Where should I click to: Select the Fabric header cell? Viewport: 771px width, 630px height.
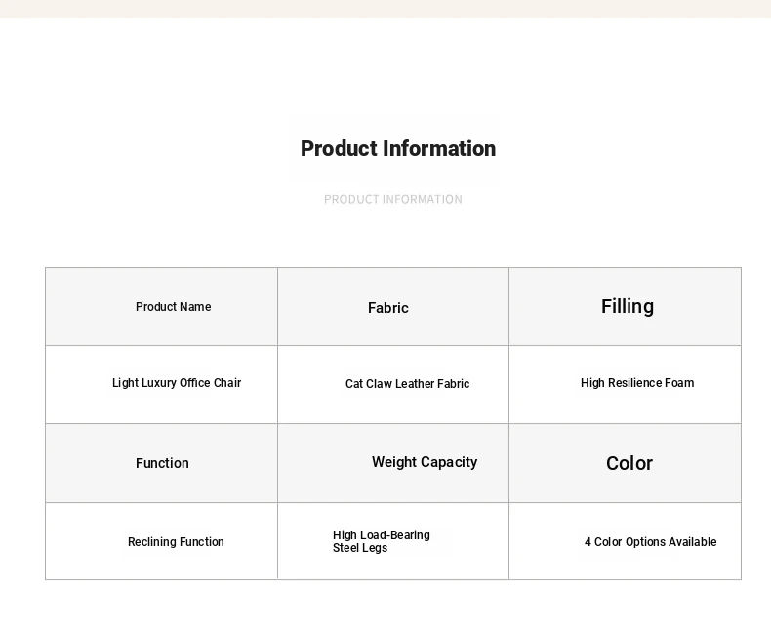[x=393, y=306]
